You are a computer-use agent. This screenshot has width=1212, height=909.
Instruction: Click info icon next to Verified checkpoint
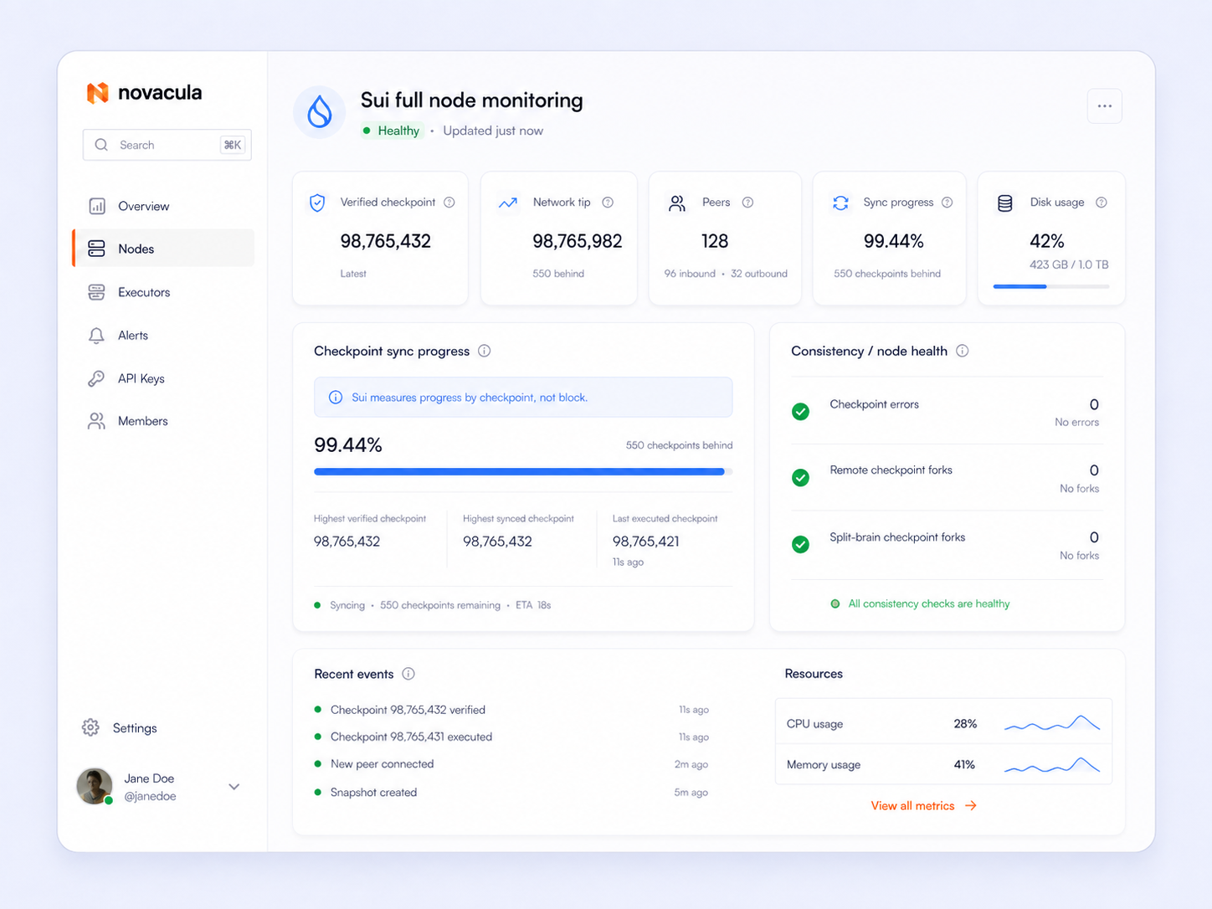[x=449, y=203]
